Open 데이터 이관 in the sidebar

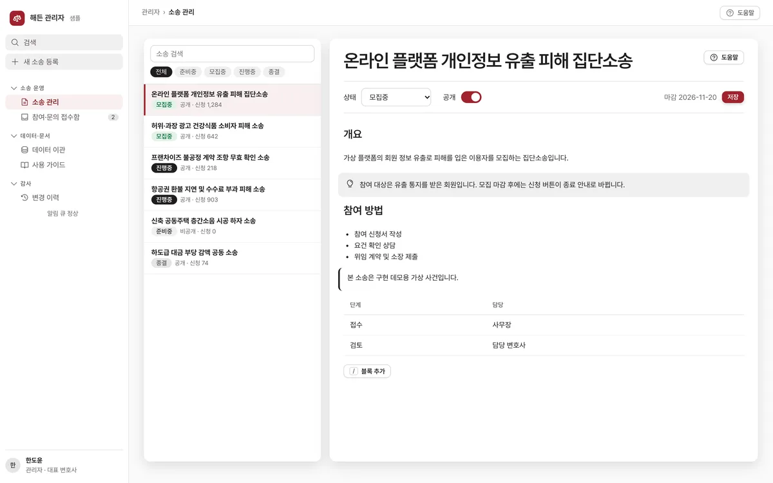coord(64,149)
